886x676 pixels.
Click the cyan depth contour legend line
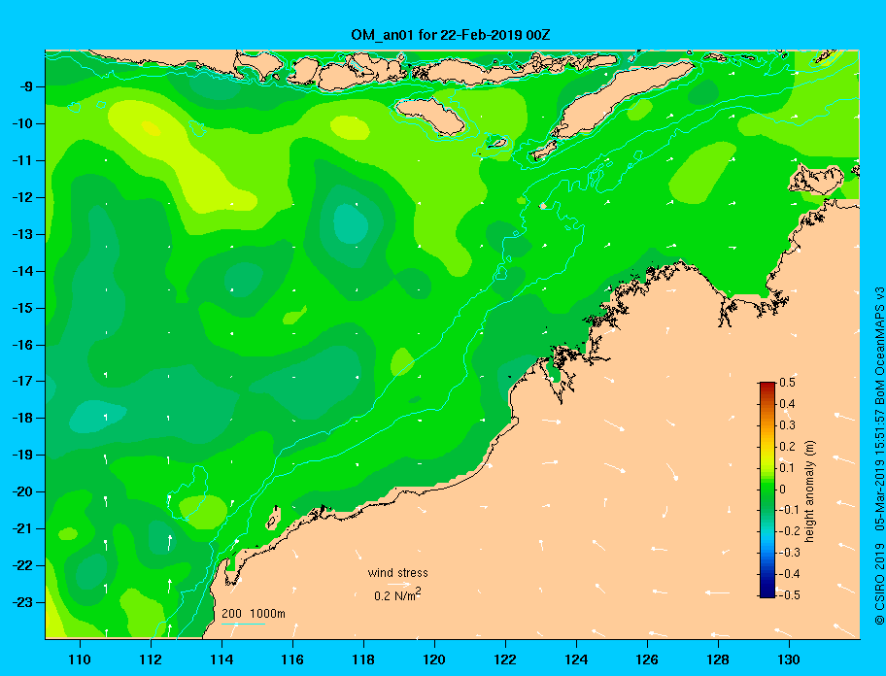(x=243, y=625)
